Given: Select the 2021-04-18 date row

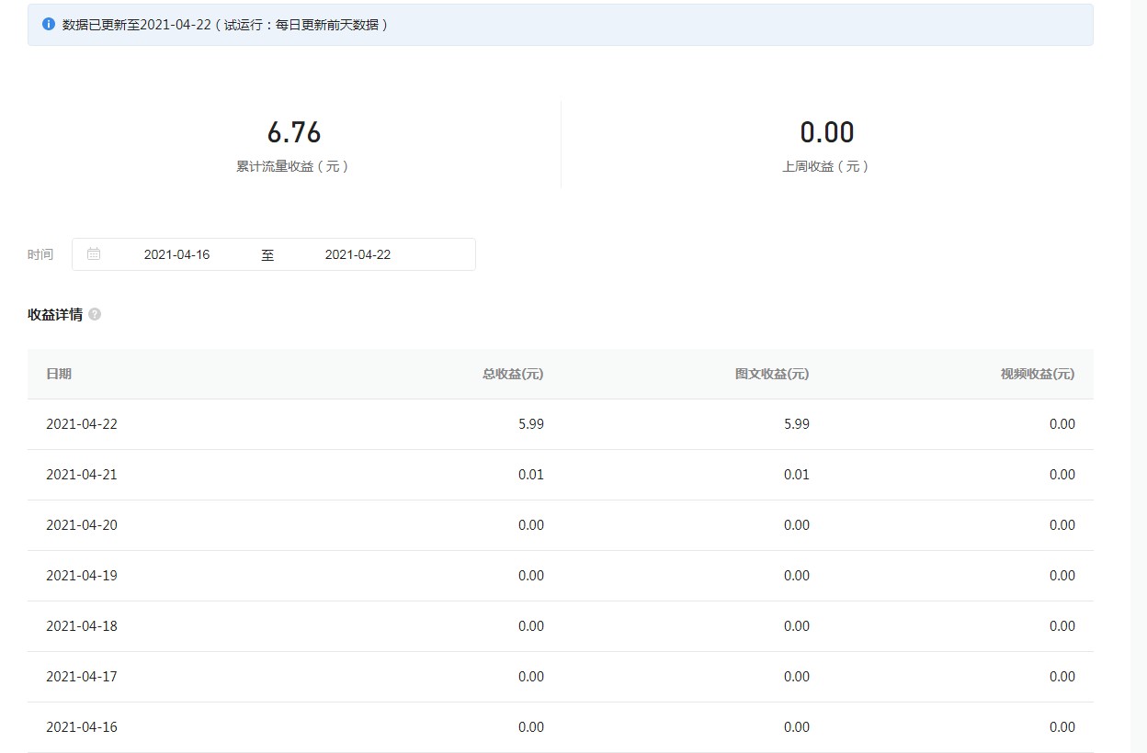Looking at the screenshot, I should (82, 626).
